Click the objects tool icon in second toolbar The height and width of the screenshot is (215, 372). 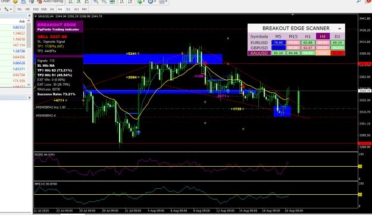click(7, 10)
